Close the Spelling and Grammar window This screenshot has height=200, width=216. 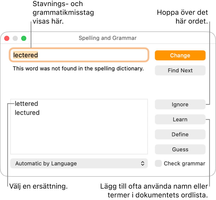pyautogui.click(x=6, y=38)
